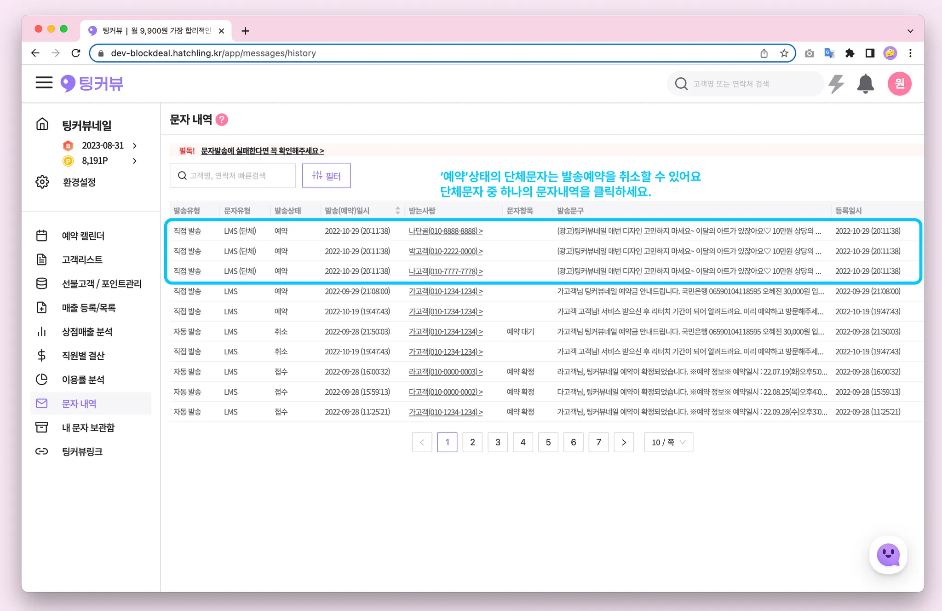Click the pink profile avatar icon
This screenshot has width=942, height=611.
[899, 84]
